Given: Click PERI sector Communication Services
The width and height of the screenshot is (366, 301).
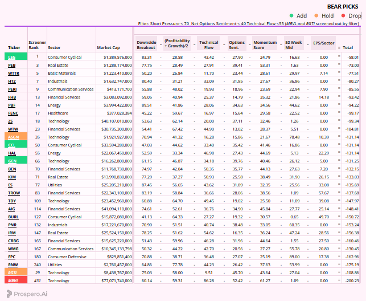Looking at the screenshot, I should tap(71, 89).
